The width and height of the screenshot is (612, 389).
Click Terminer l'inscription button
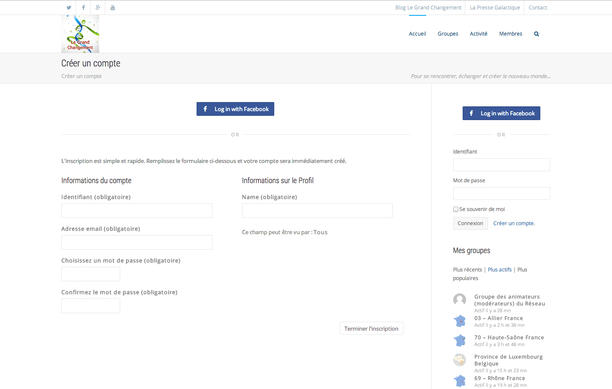(372, 329)
